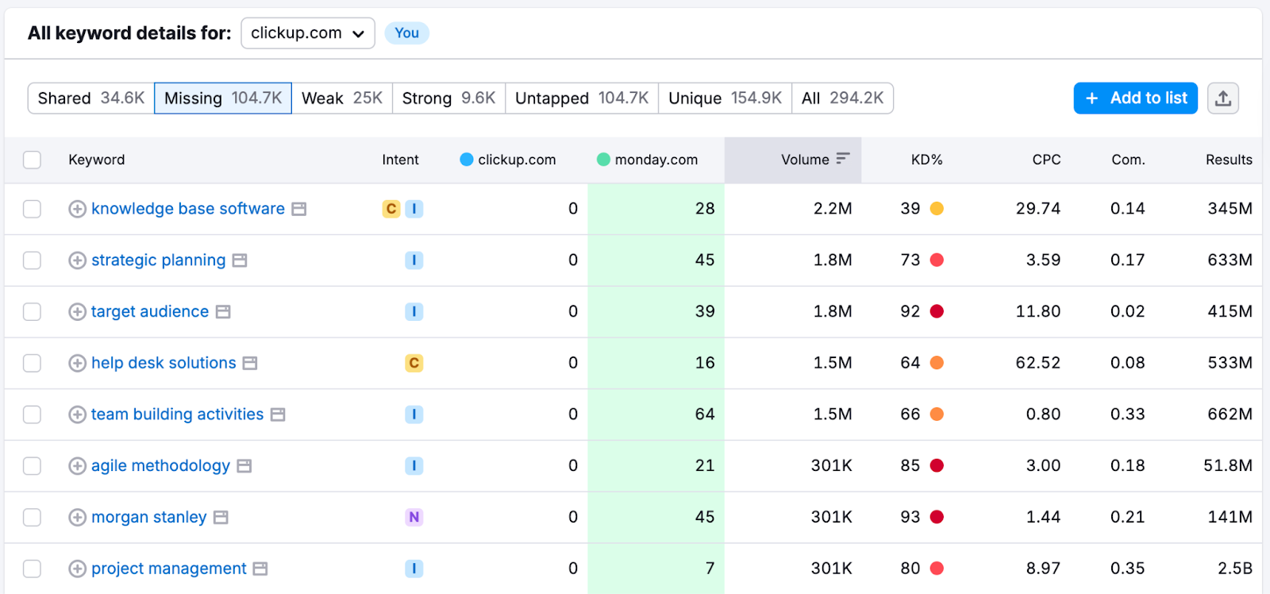Open agile methodology keyword link
Image resolution: width=1270 pixels, height=594 pixels.
(161, 466)
